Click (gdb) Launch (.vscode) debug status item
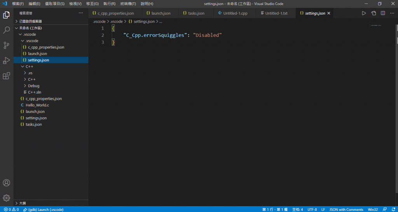This screenshot has width=398, height=212. [43, 209]
